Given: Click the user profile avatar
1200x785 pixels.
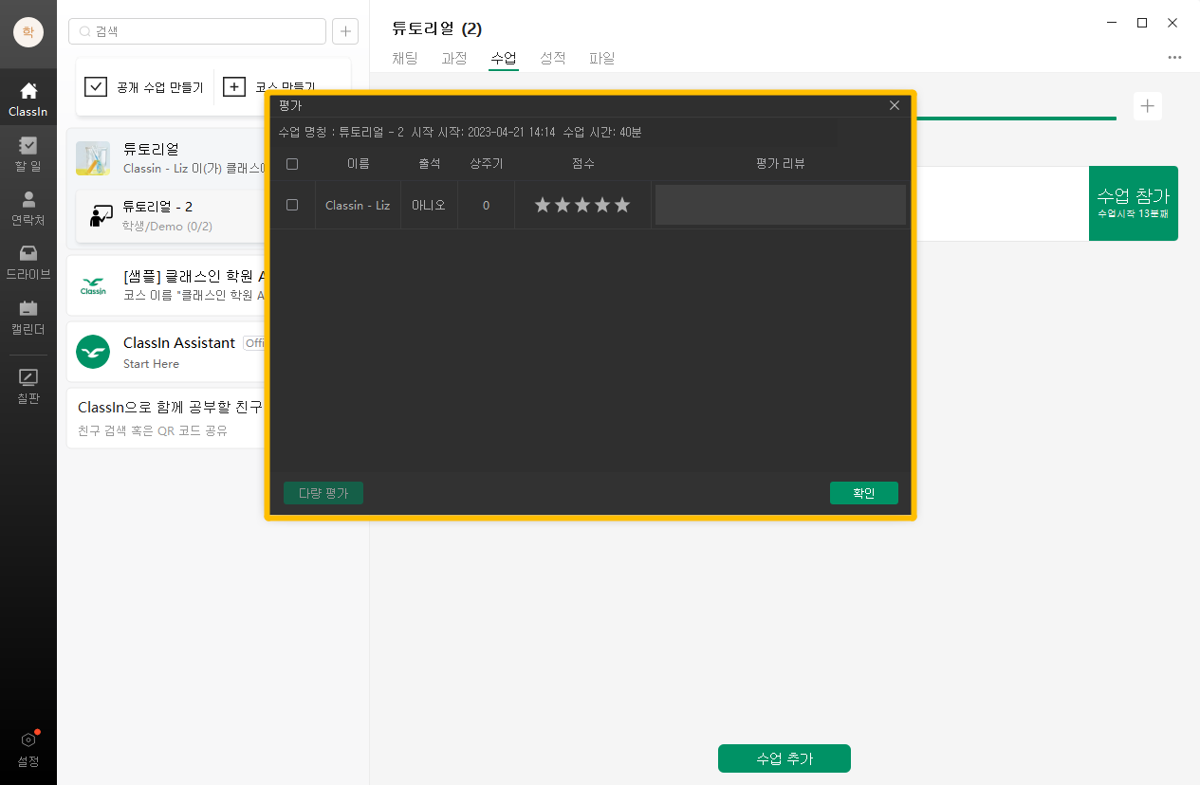Looking at the screenshot, I should coord(28,31).
